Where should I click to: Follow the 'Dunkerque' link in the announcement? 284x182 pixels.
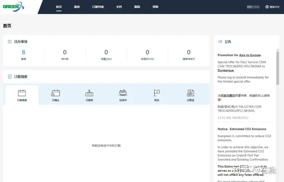(226, 70)
